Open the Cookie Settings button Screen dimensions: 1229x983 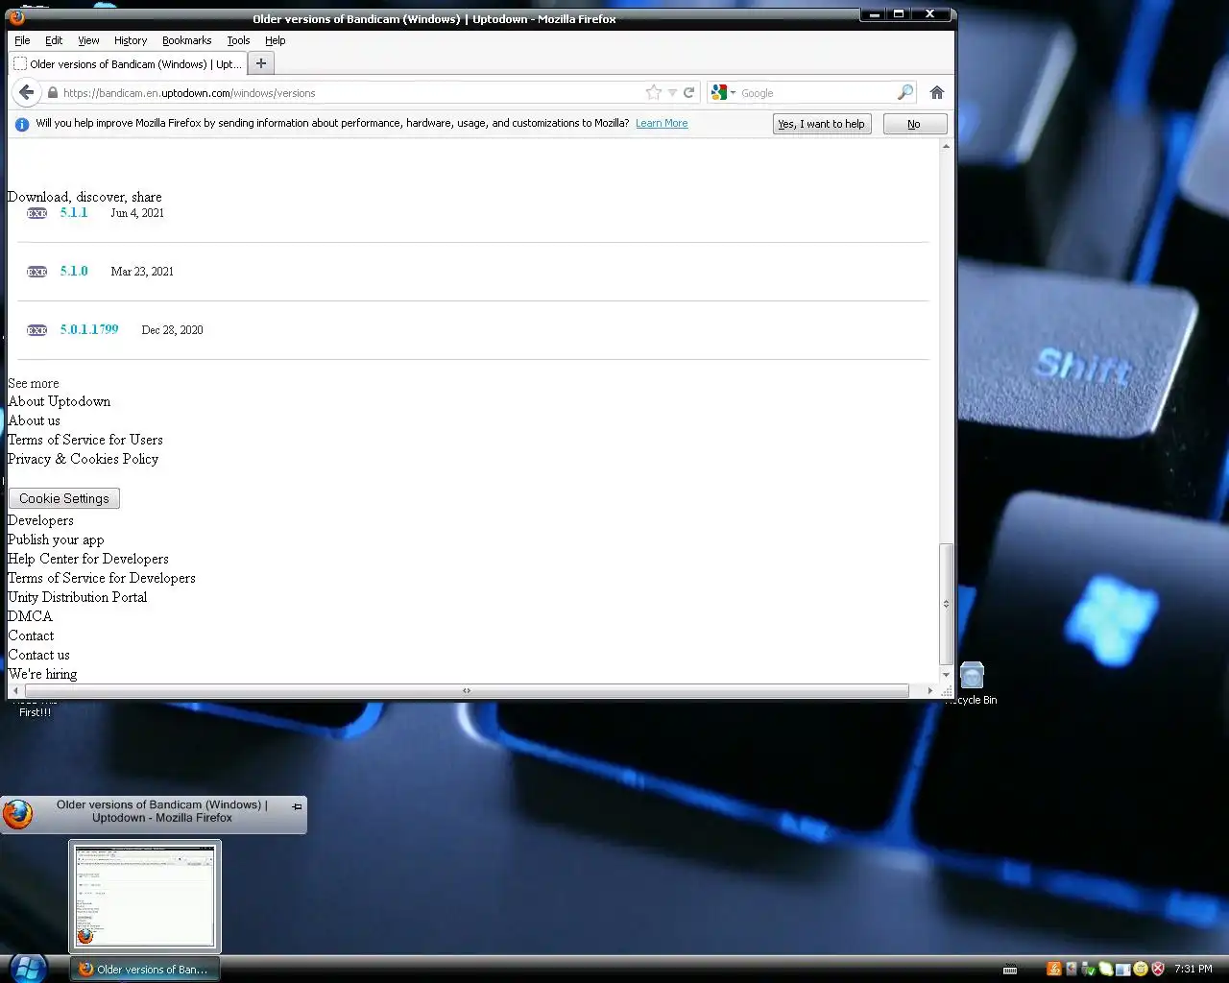click(64, 498)
